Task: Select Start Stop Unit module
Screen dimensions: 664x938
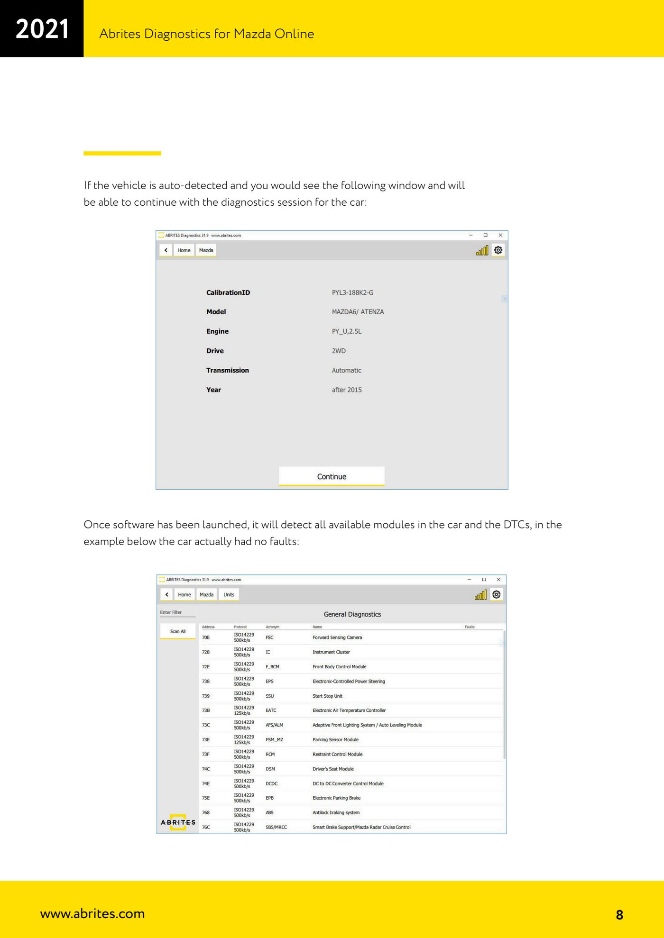Action: (x=351, y=696)
